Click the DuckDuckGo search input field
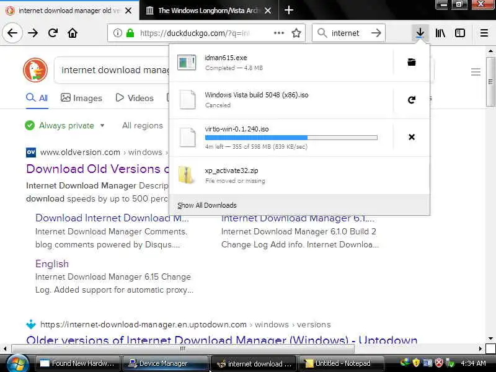The height and width of the screenshot is (372, 496). pos(112,70)
